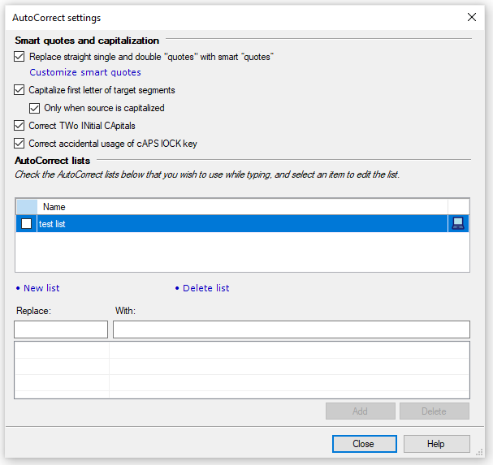Close the AutoCorrect settings window with X
The width and height of the screenshot is (493, 465).
[x=472, y=17]
